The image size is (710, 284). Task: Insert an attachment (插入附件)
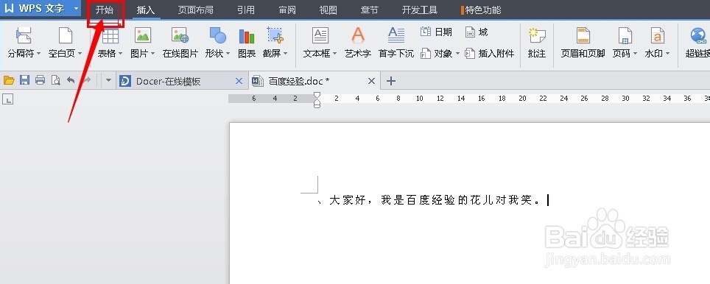[490, 54]
